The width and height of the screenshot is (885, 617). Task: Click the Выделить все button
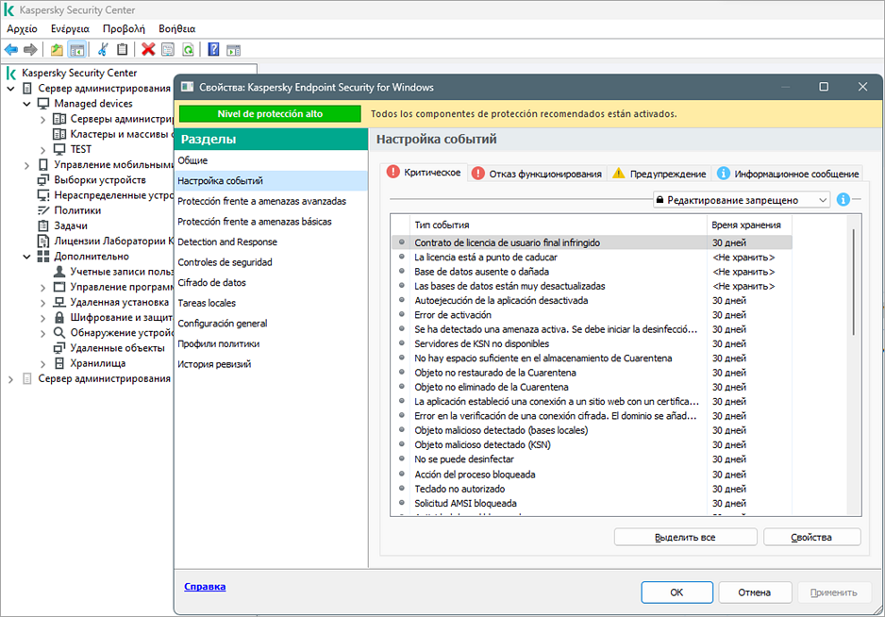(685, 537)
